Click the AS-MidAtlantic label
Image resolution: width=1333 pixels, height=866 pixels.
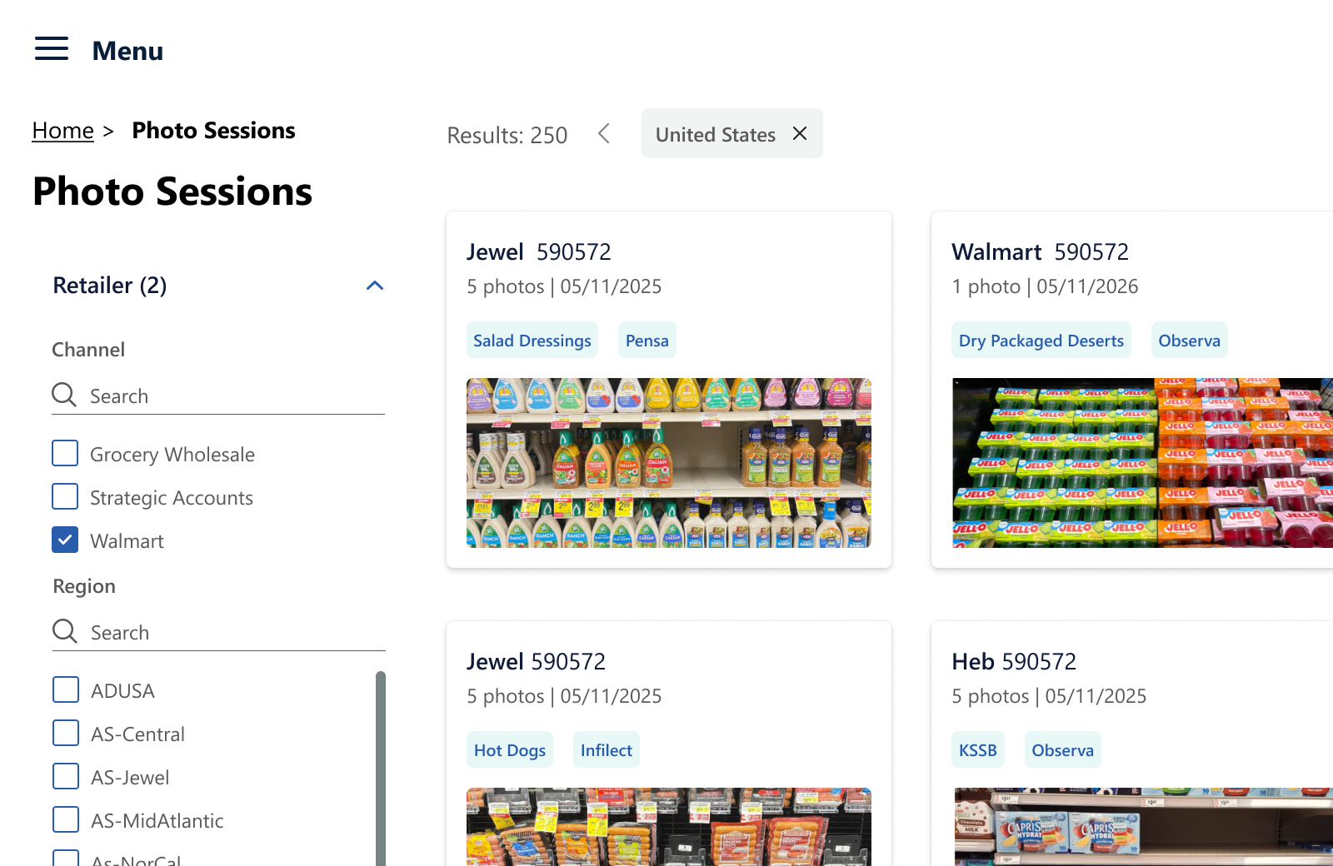point(157,821)
